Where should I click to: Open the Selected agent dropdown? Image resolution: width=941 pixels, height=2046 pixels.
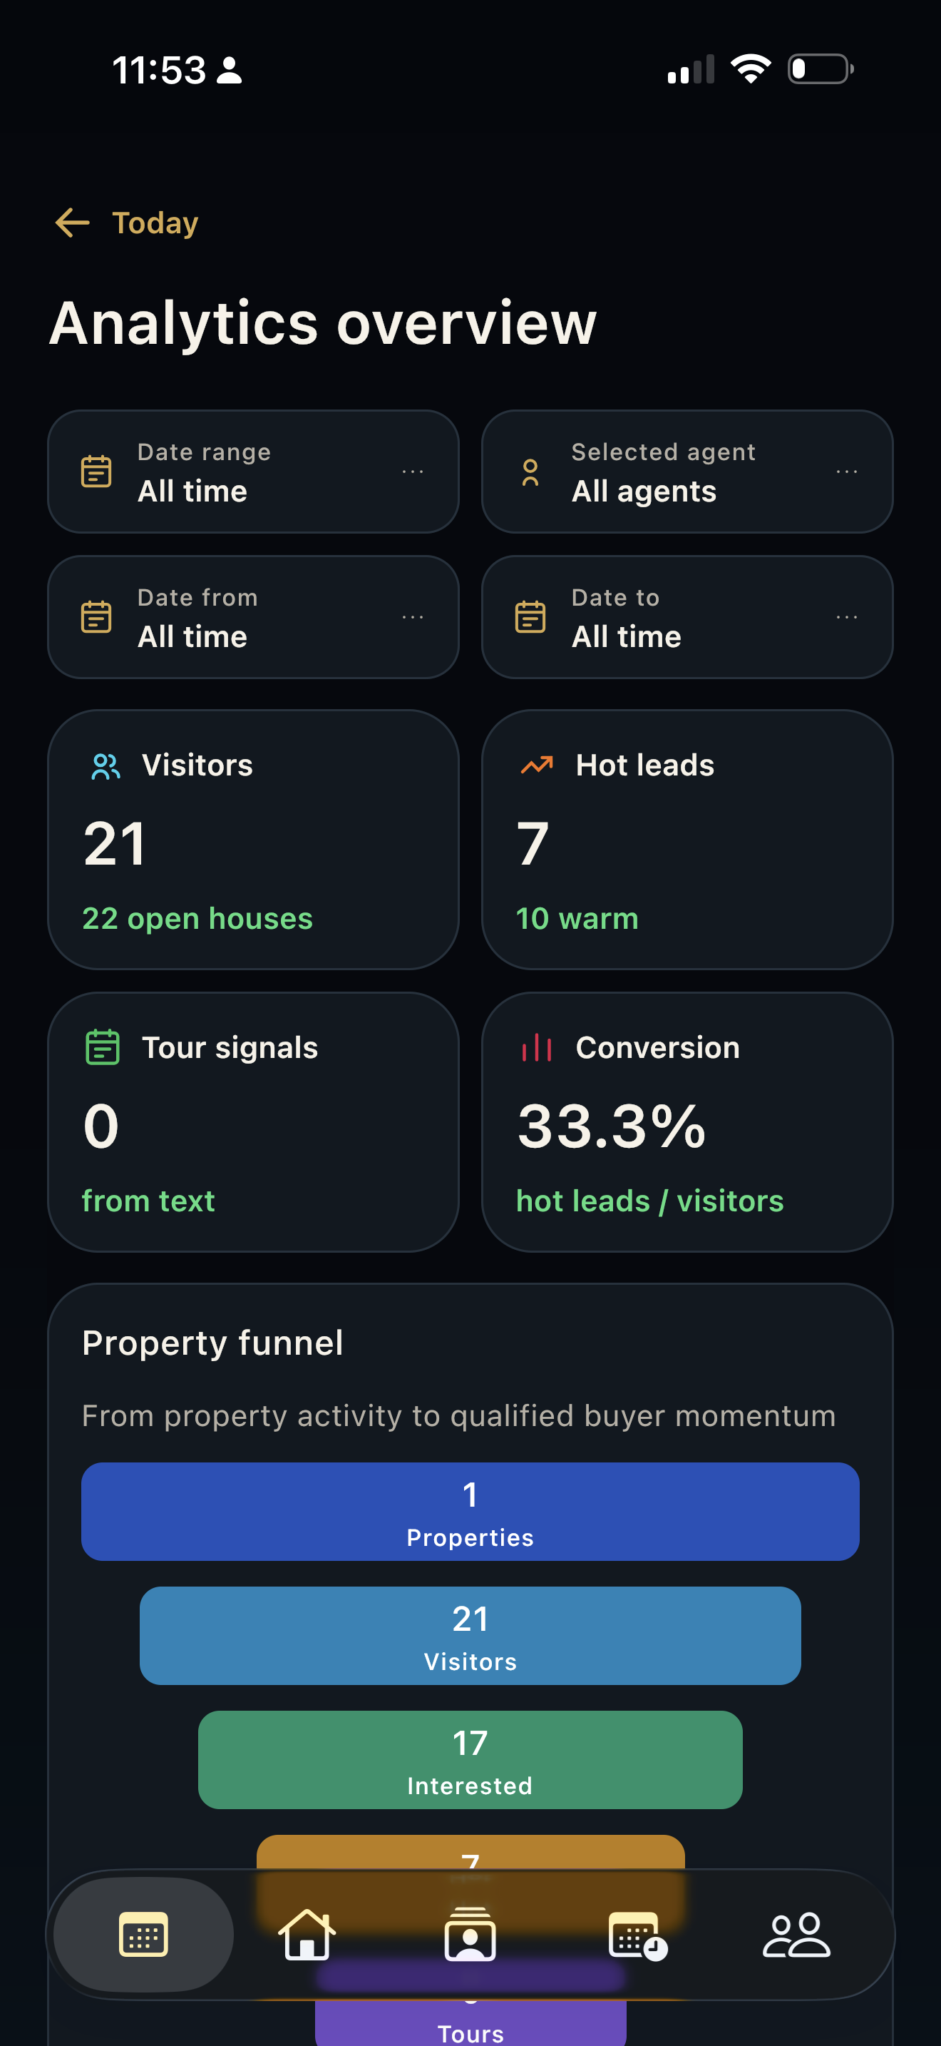[x=687, y=472]
